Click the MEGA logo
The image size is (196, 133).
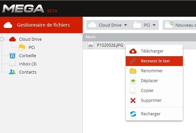coord(23,9)
